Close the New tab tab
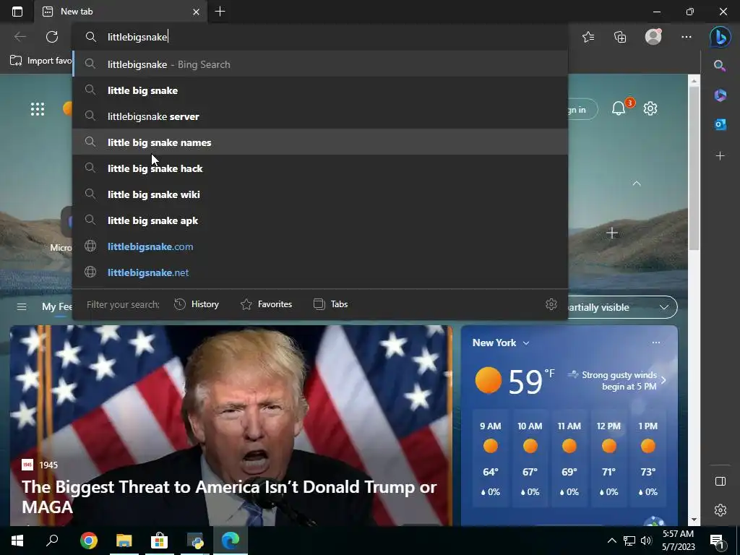The image size is (740, 555). point(197,12)
